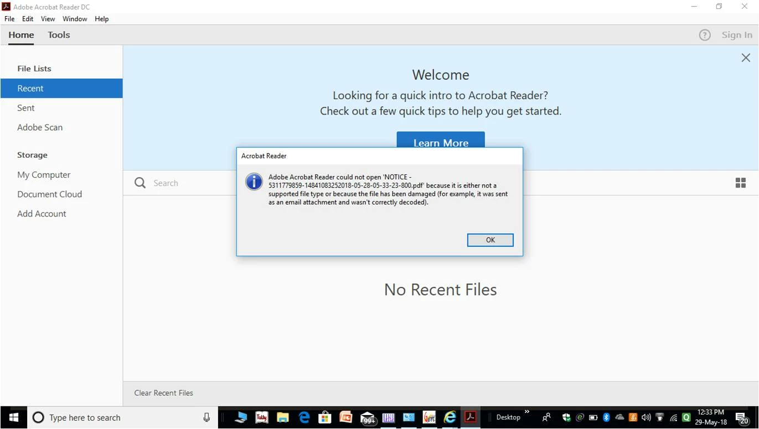
Task: Click the magnifier search icon
Action: pyautogui.click(x=140, y=183)
